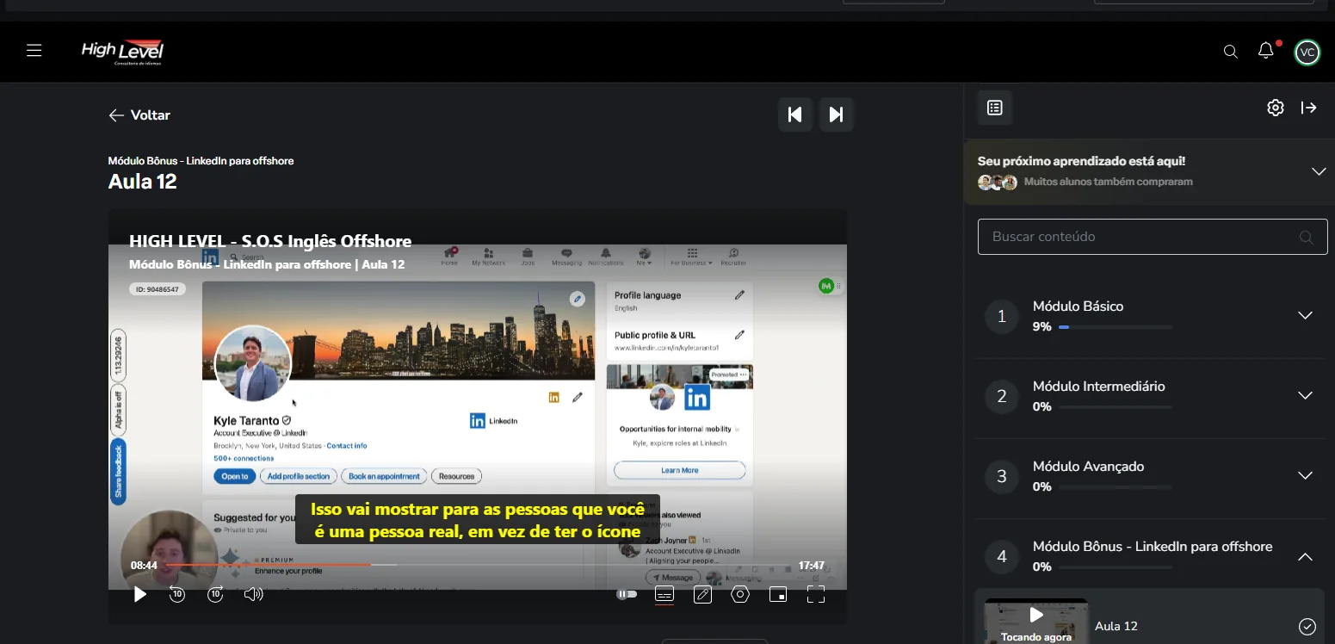Open the player quality settings hexagon
Viewport: 1335px width, 644px height.
pos(740,594)
